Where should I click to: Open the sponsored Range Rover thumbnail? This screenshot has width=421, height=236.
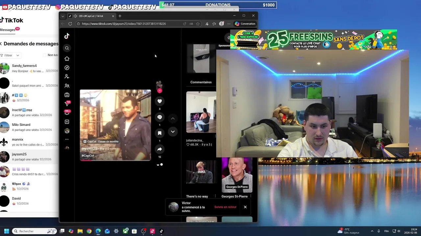201,58
